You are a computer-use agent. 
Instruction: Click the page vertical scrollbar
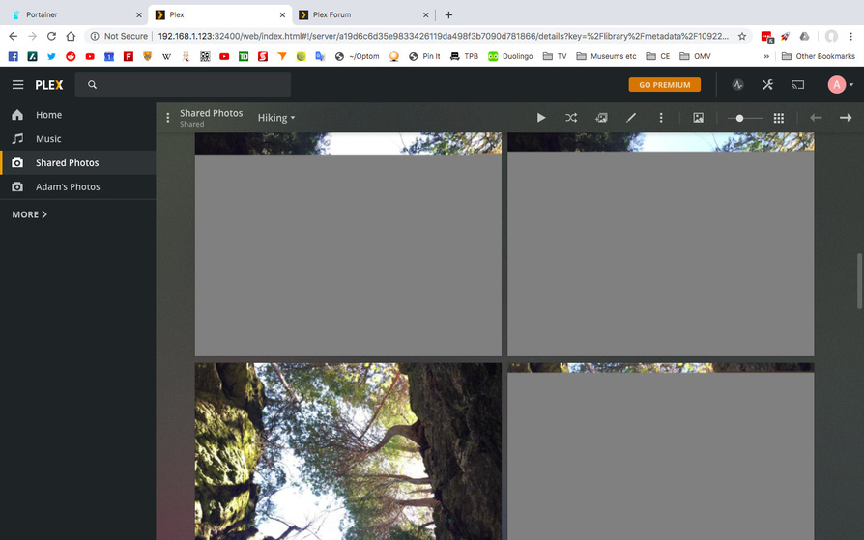point(859,281)
